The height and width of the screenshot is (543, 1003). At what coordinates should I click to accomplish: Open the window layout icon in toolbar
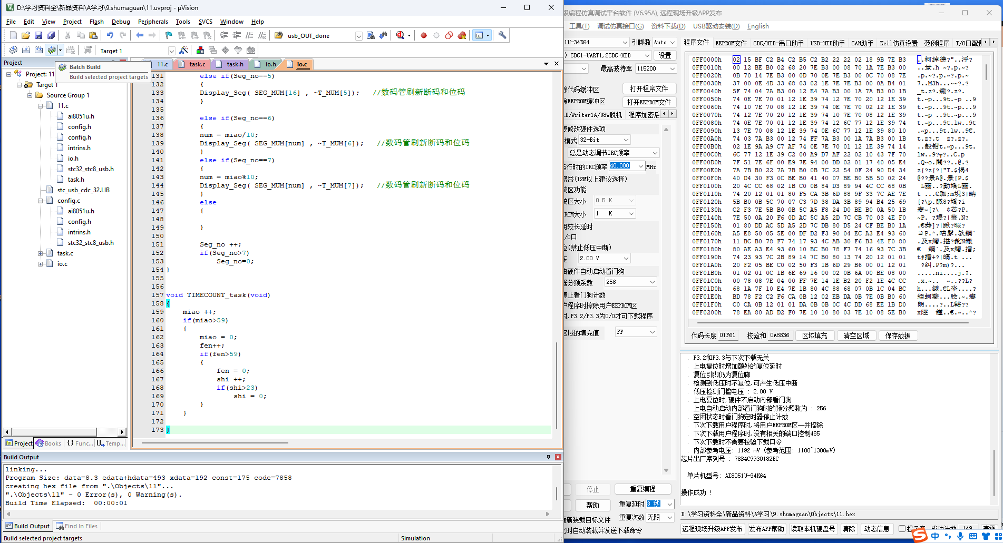479,35
